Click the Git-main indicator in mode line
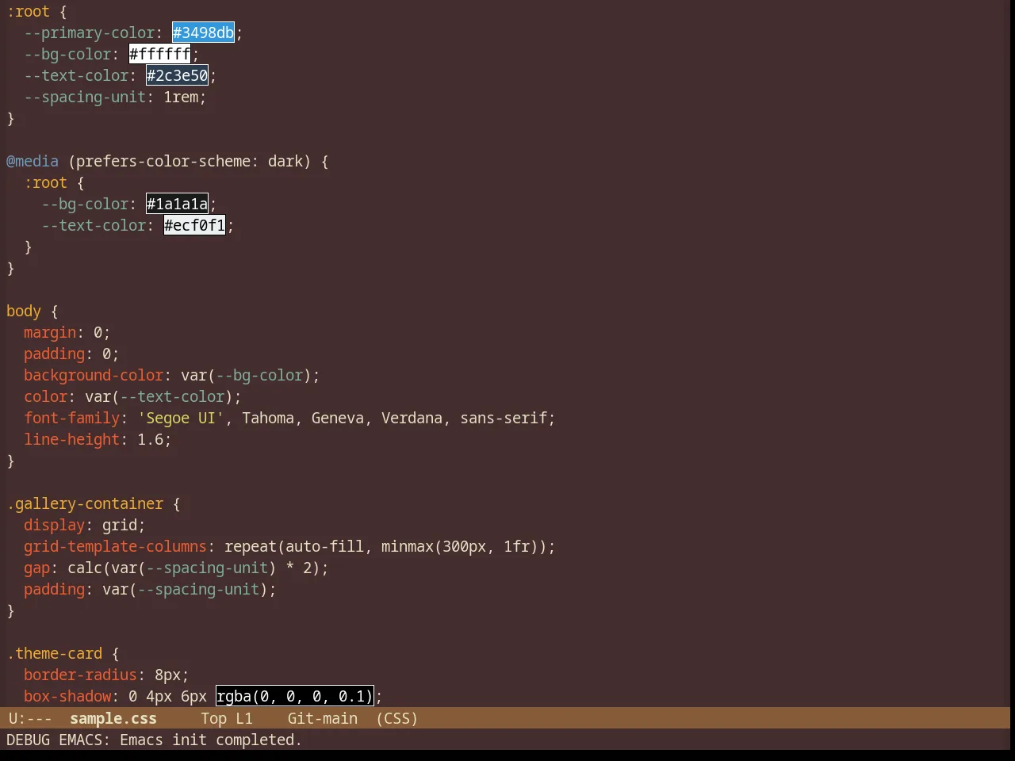The height and width of the screenshot is (761, 1015). 322,718
